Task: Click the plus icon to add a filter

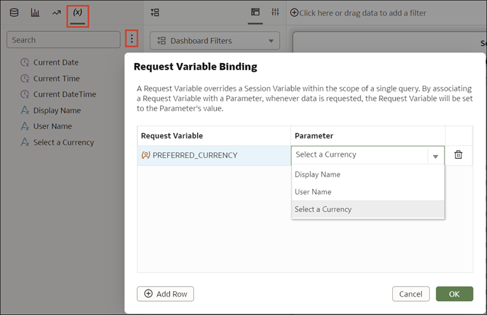Action: click(294, 13)
